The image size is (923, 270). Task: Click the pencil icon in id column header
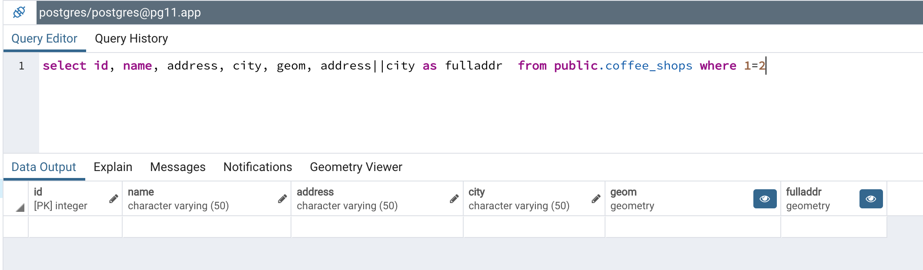(114, 199)
